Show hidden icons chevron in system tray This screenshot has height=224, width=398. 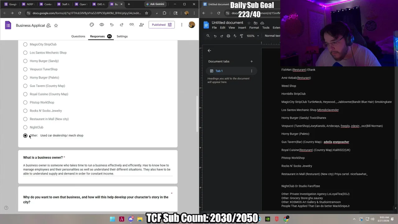[354, 219]
